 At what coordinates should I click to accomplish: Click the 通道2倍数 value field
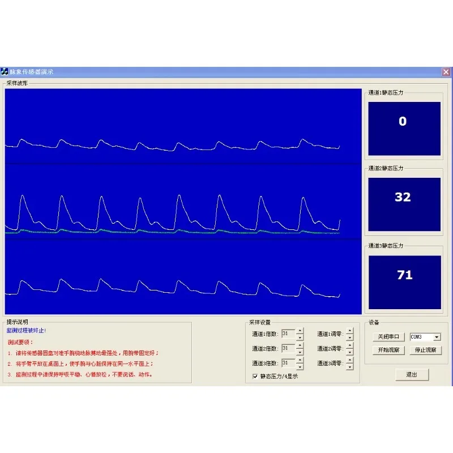pyautogui.click(x=289, y=349)
